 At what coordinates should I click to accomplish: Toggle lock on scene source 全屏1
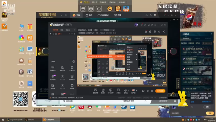pos(53,34)
